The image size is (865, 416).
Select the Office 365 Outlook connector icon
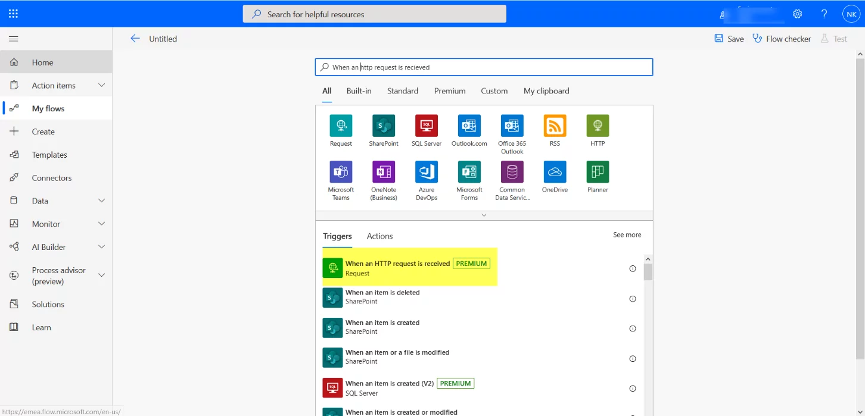(x=512, y=126)
